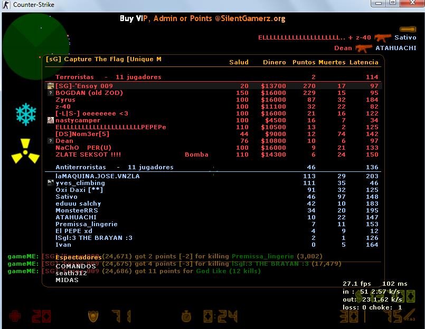Viewport: 425px width, 329px height.
Task: Select player ELLLLLLLLPEPEPe row
Action: 213,127
